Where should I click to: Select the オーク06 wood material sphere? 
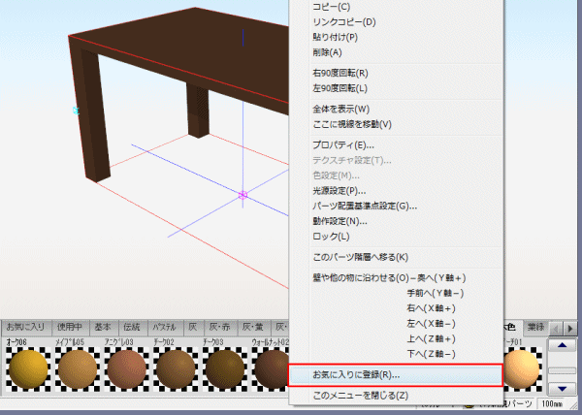27,368
